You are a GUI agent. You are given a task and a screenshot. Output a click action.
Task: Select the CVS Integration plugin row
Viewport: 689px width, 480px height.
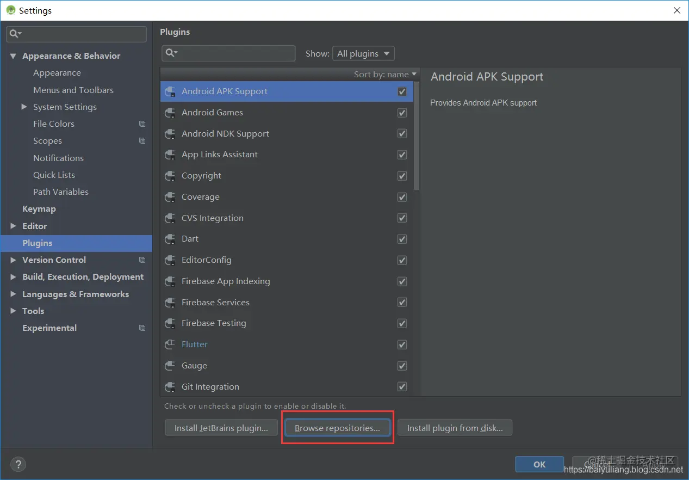(x=287, y=218)
